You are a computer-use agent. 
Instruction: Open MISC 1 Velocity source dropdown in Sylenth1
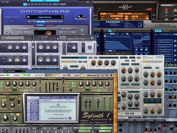[x=85, y=128]
